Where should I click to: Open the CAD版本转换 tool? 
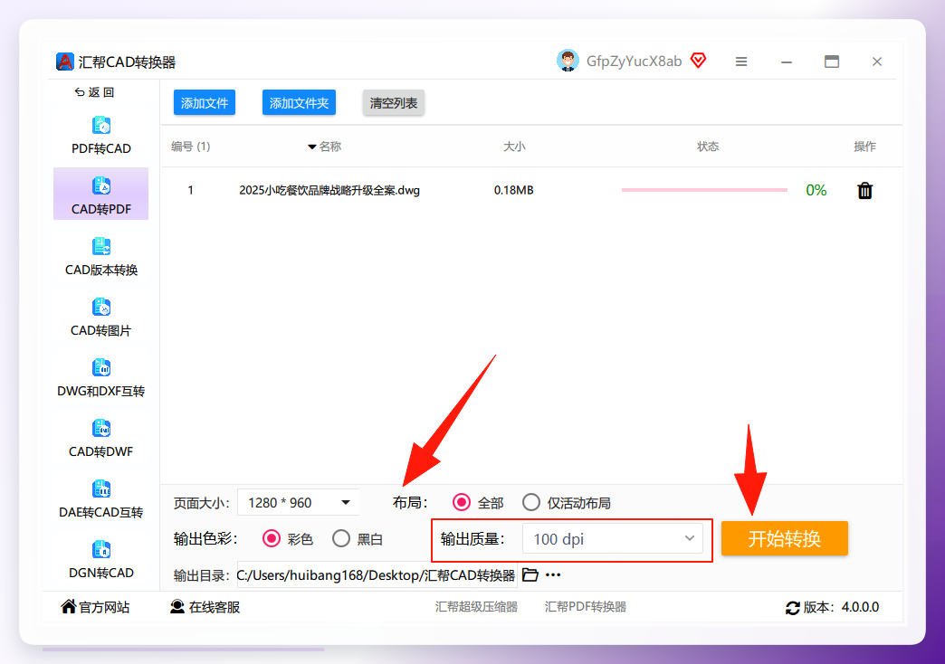(x=101, y=256)
